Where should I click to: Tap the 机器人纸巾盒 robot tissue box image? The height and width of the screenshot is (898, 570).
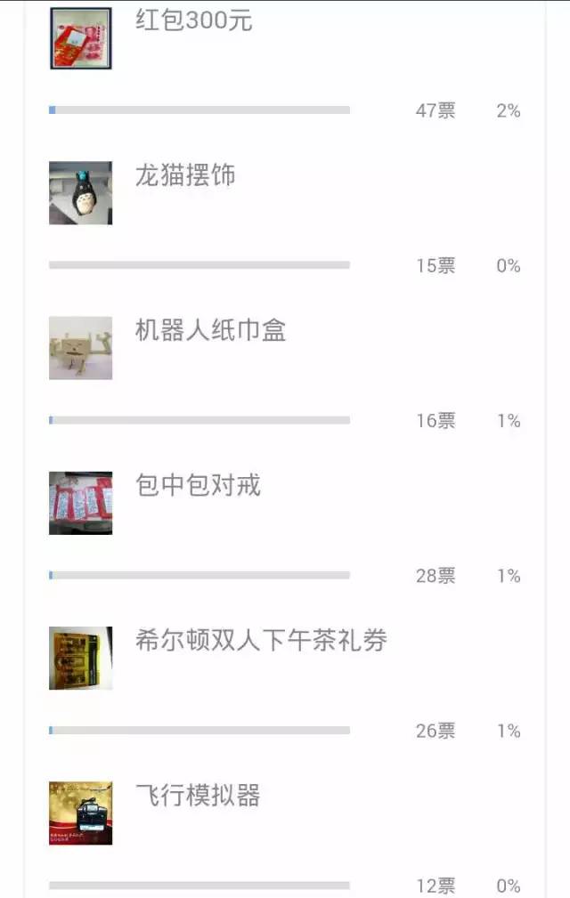(80, 348)
